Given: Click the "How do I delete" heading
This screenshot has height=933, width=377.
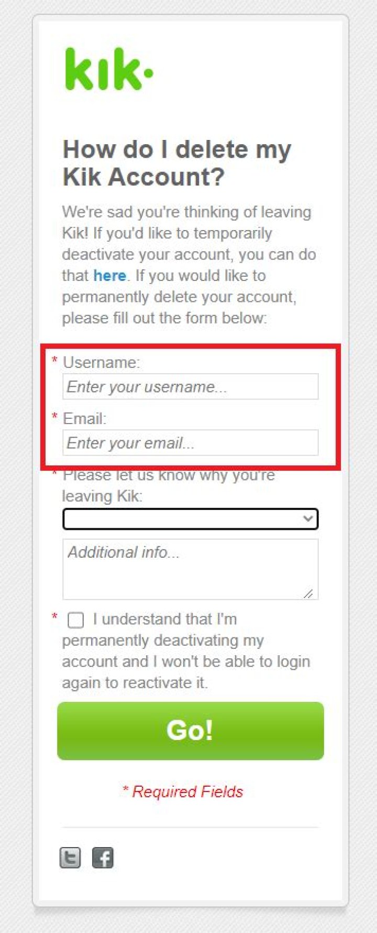Looking at the screenshot, I should click(x=176, y=162).
